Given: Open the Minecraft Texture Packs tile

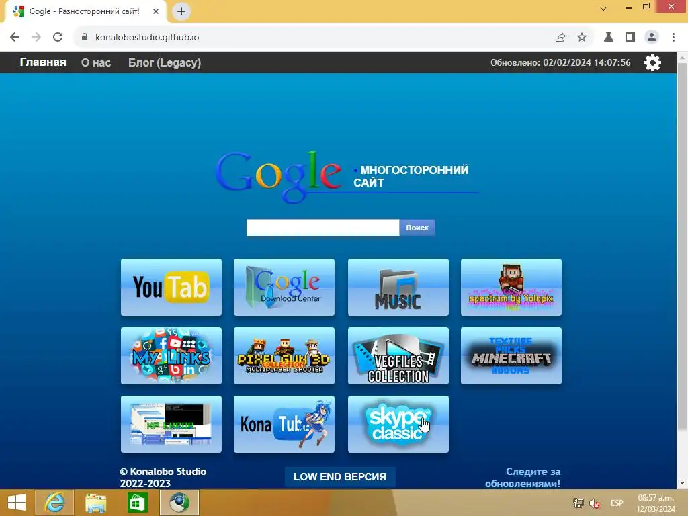Looking at the screenshot, I should click(x=511, y=355).
